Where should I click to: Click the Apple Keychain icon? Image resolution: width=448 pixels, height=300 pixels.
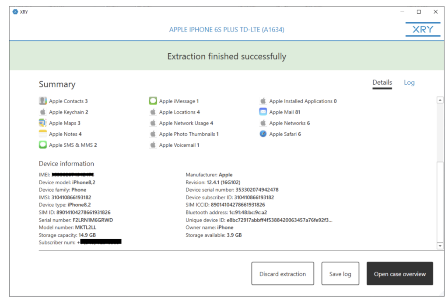tap(43, 112)
